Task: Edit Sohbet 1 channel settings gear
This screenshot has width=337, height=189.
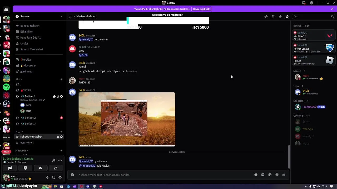Action: pyautogui.click(x=61, y=96)
